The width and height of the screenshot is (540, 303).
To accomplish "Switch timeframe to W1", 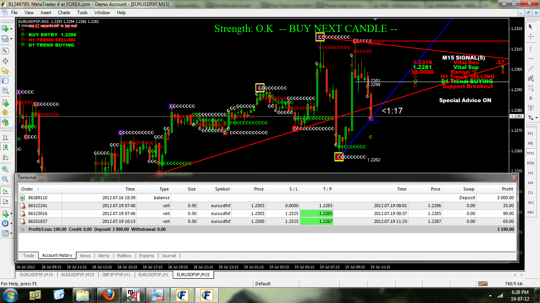I will [x=531, y=202].
